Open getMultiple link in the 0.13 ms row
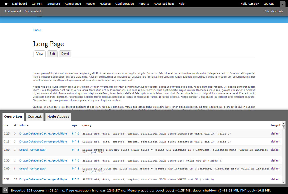 (43, 142)
